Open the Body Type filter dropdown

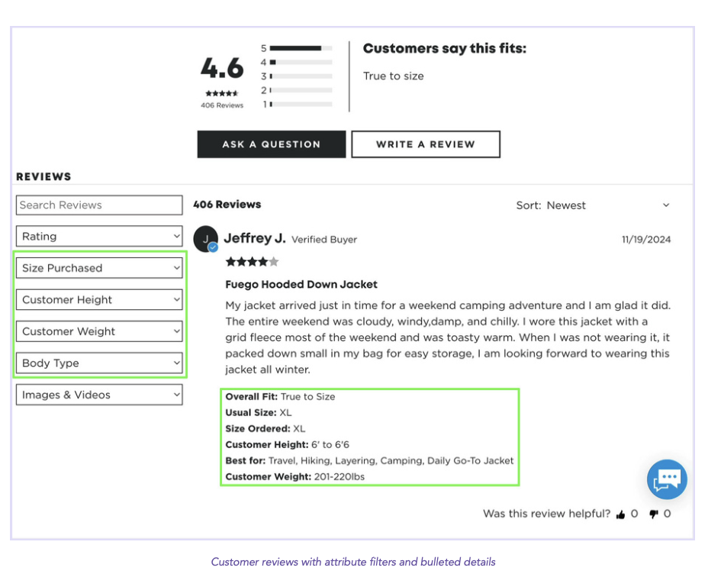(99, 363)
